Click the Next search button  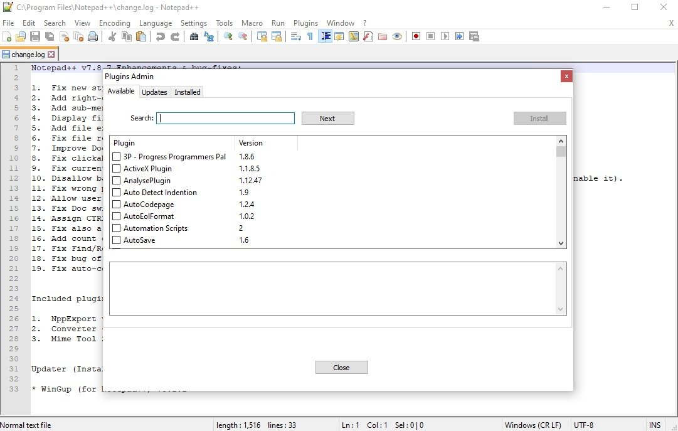pos(328,118)
